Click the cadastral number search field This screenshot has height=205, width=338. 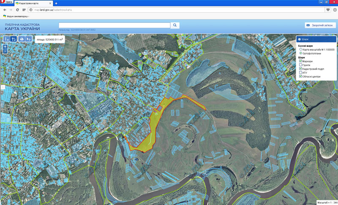click(114, 25)
